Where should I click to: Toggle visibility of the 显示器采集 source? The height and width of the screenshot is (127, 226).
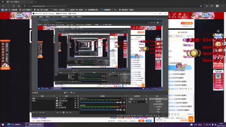75,108
